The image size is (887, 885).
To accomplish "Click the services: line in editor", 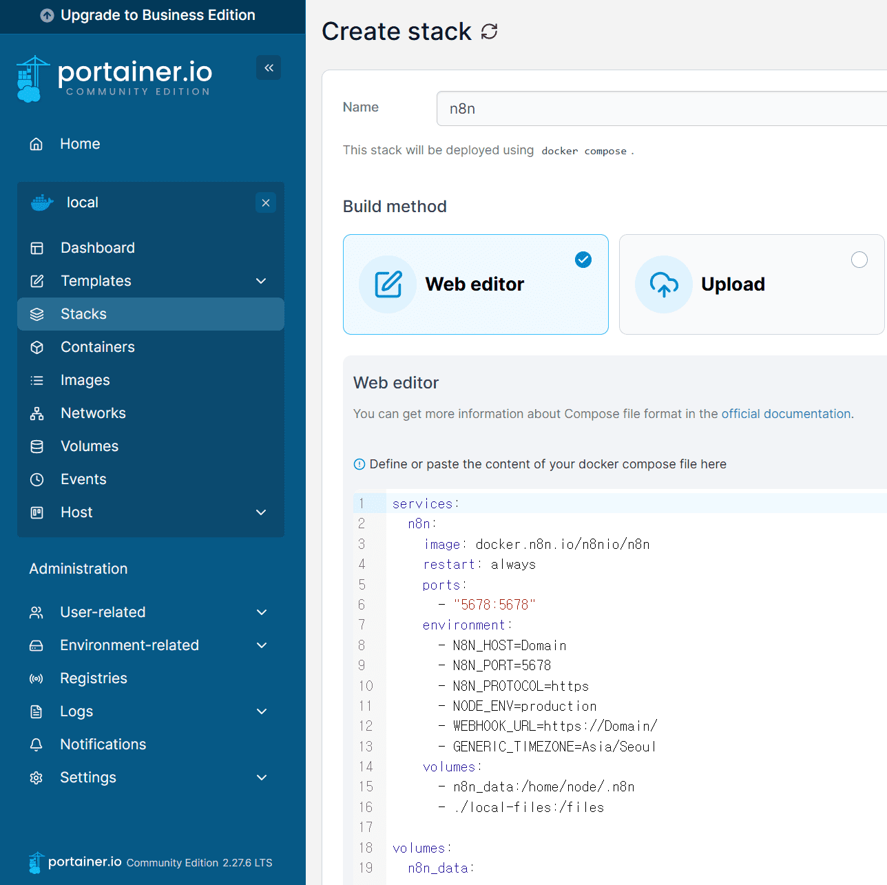I will (x=426, y=504).
